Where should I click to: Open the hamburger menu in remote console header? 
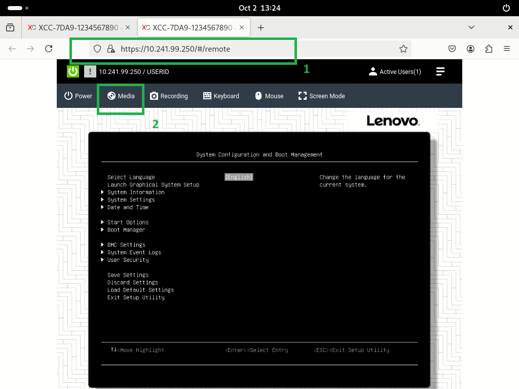(440, 71)
